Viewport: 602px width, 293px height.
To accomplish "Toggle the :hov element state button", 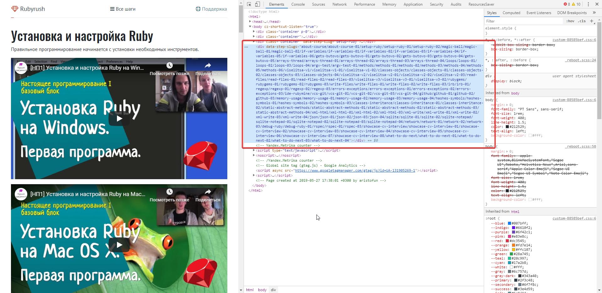I will [570, 21].
